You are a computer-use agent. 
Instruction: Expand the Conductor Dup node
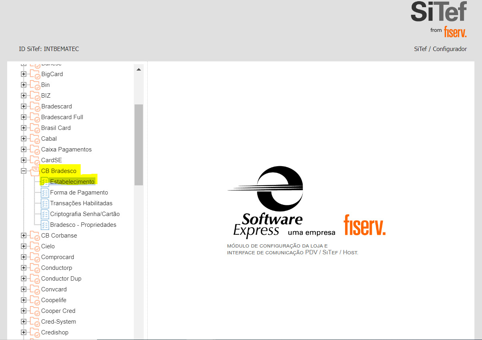point(24,279)
